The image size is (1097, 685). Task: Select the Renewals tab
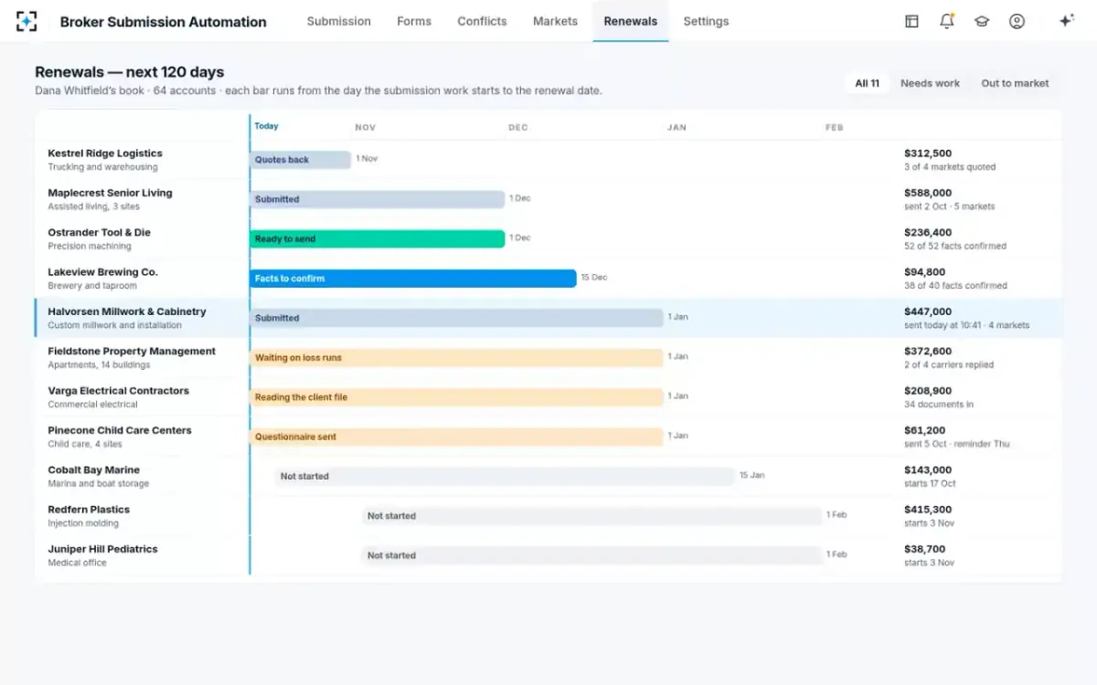(x=631, y=21)
